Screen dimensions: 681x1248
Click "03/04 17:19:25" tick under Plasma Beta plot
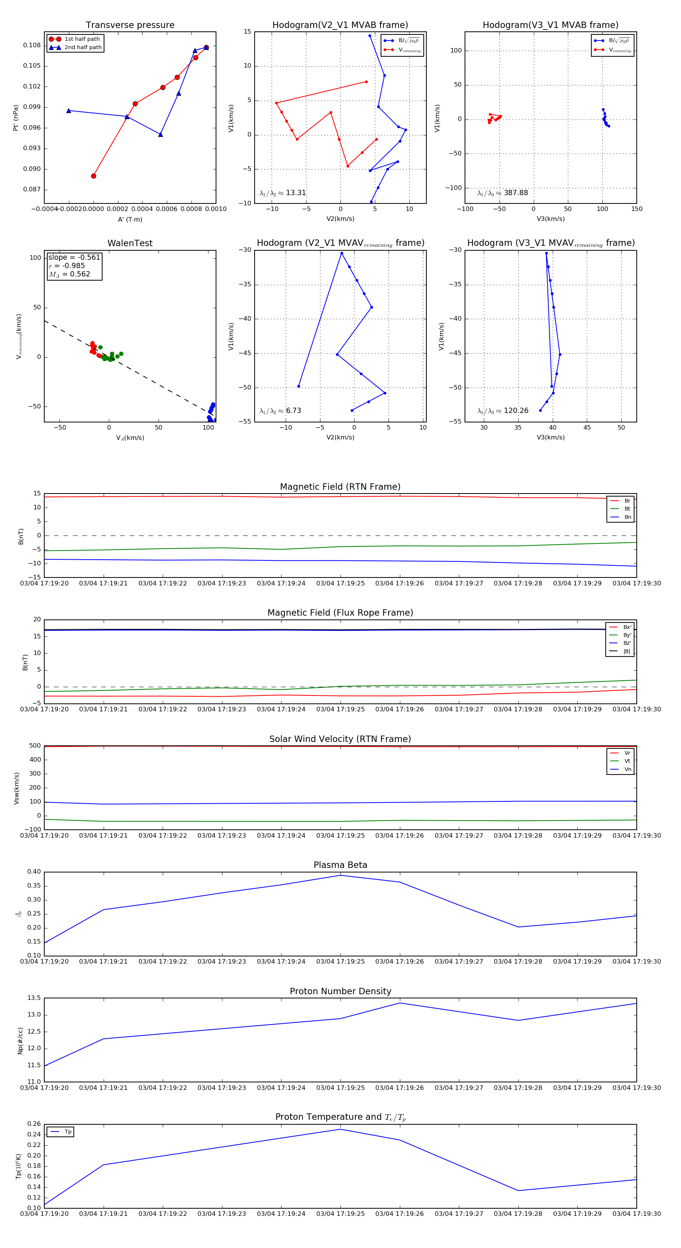340,962
